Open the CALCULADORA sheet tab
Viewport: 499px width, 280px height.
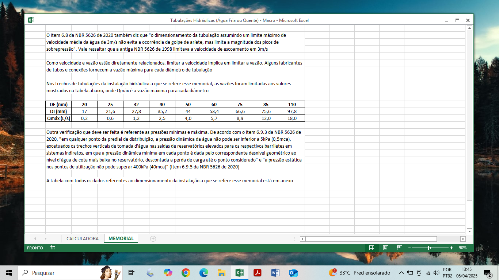pos(82,239)
